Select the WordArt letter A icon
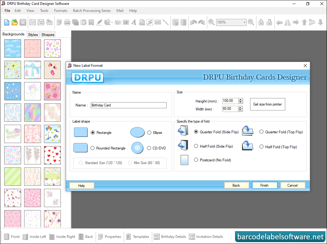 coord(134,22)
